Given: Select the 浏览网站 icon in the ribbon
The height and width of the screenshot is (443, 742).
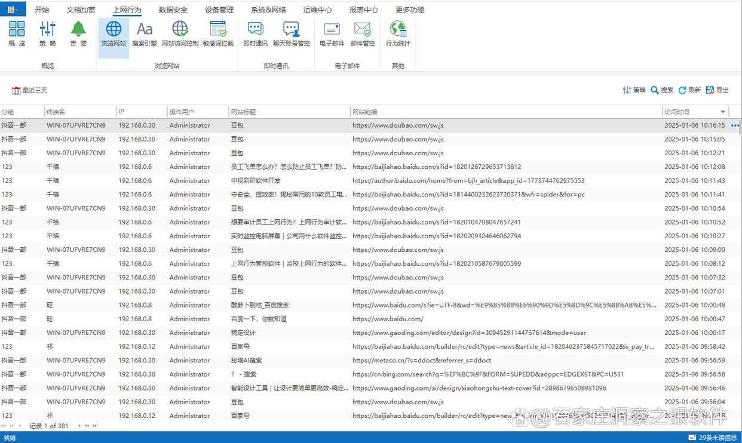Looking at the screenshot, I should coord(113,34).
